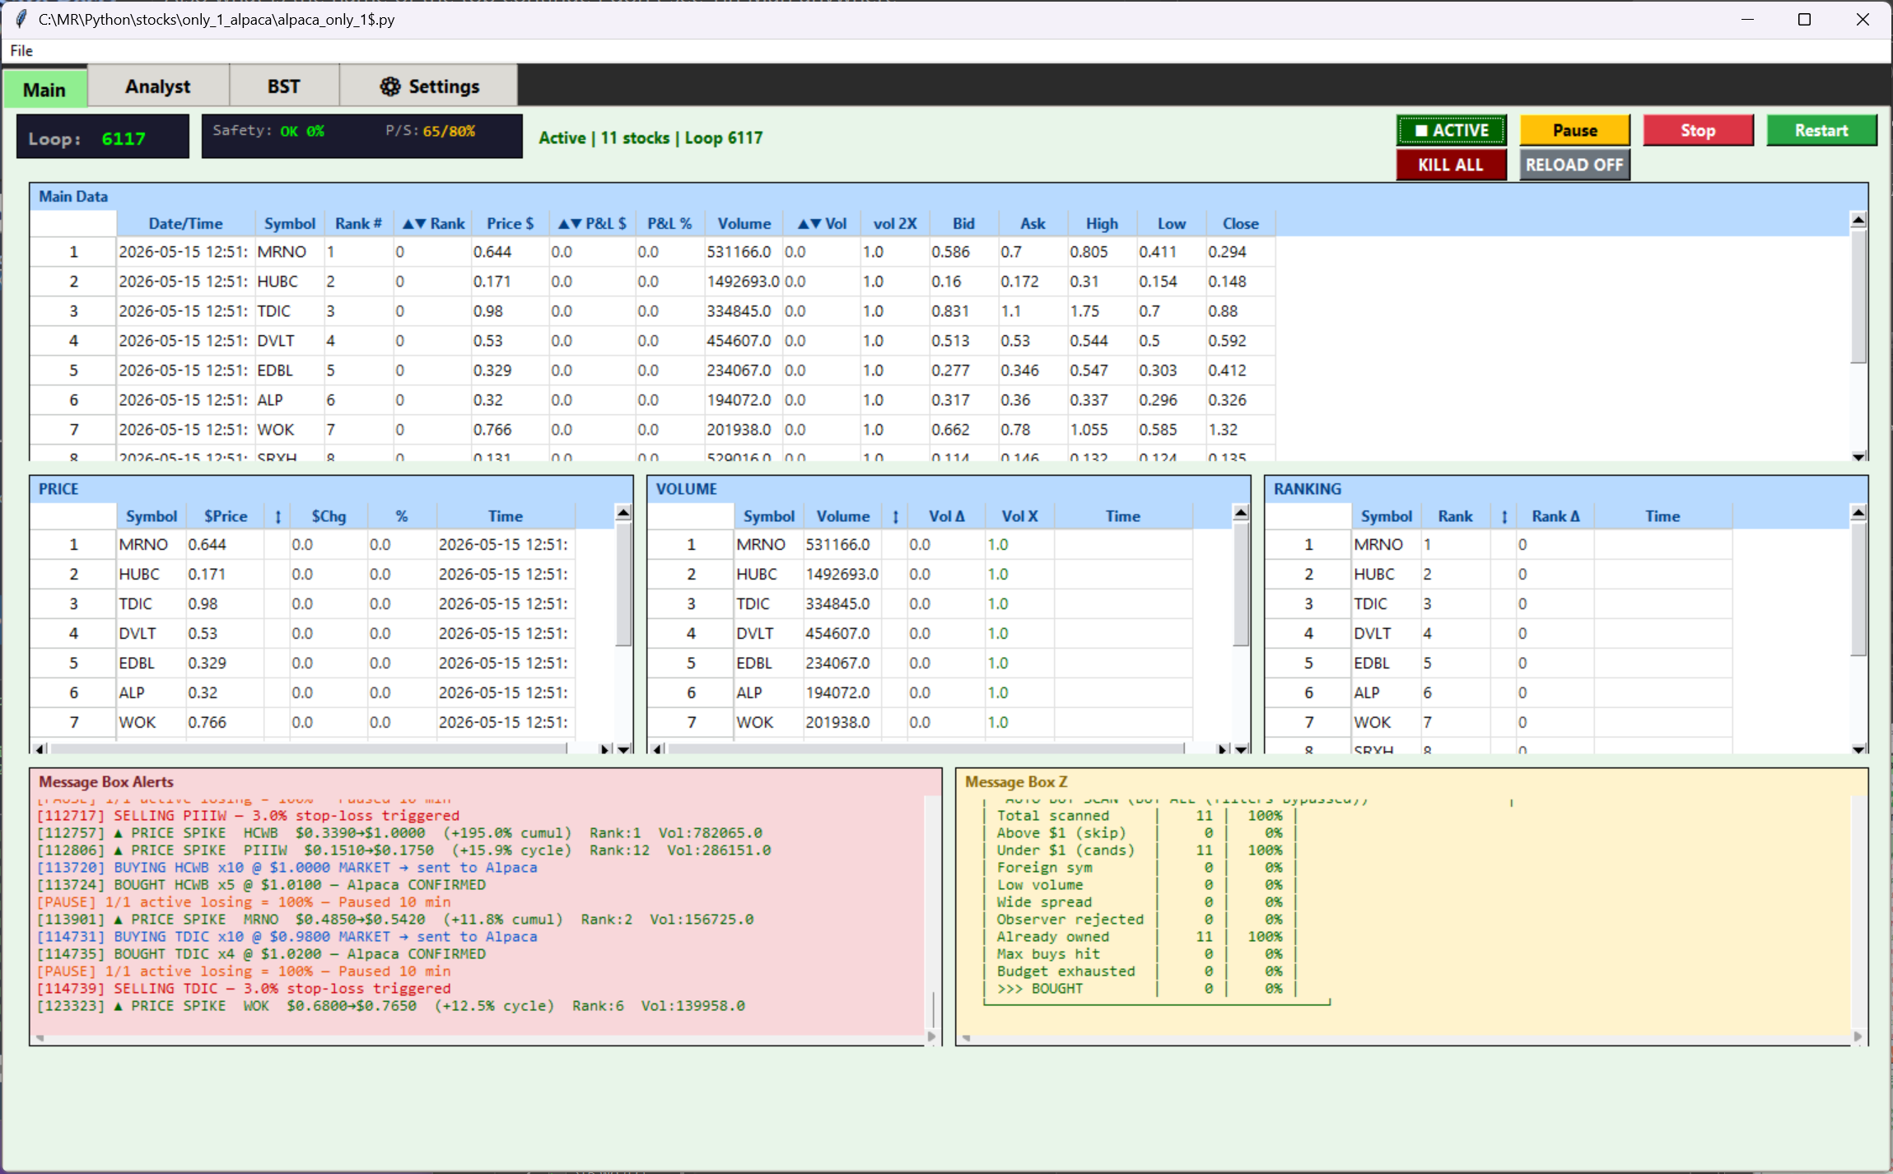Sort by the ▲▼ P&L $ column header
The height and width of the screenshot is (1174, 1893).
coord(592,223)
